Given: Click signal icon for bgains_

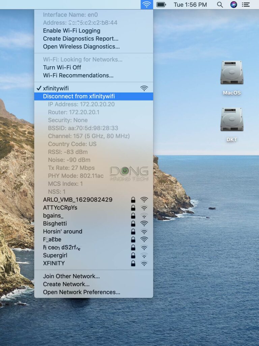Looking at the screenshot, I should [x=144, y=215].
